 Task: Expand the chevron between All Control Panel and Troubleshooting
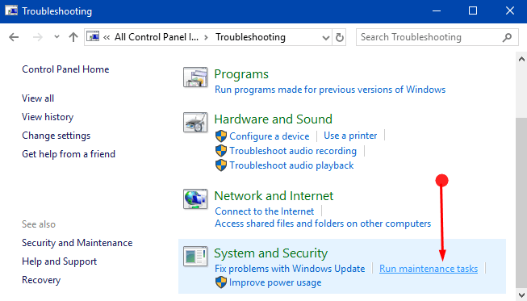pyautogui.click(x=207, y=37)
